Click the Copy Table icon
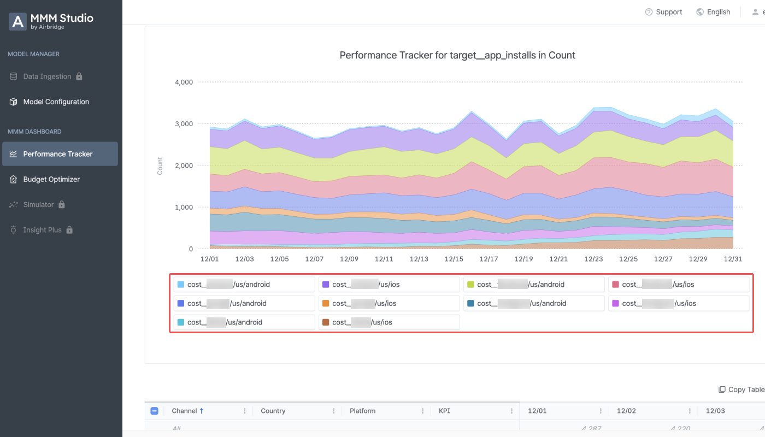The height and width of the screenshot is (437, 765). [722, 389]
